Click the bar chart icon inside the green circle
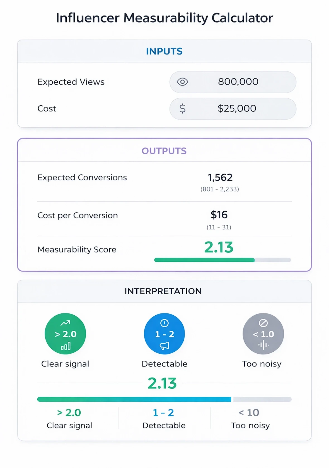This screenshot has height=468, width=329. [66, 347]
